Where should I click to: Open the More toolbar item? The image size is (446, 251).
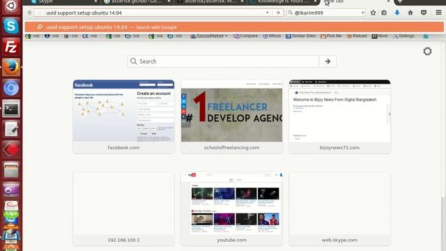click(380, 36)
